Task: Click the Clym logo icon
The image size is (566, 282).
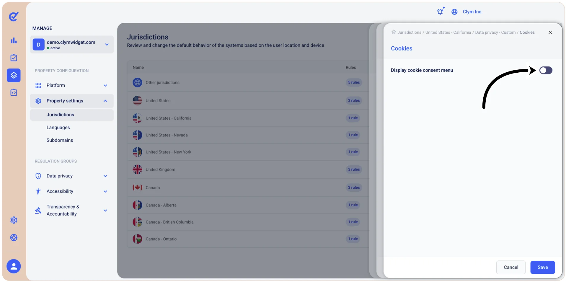Action: pos(14,16)
